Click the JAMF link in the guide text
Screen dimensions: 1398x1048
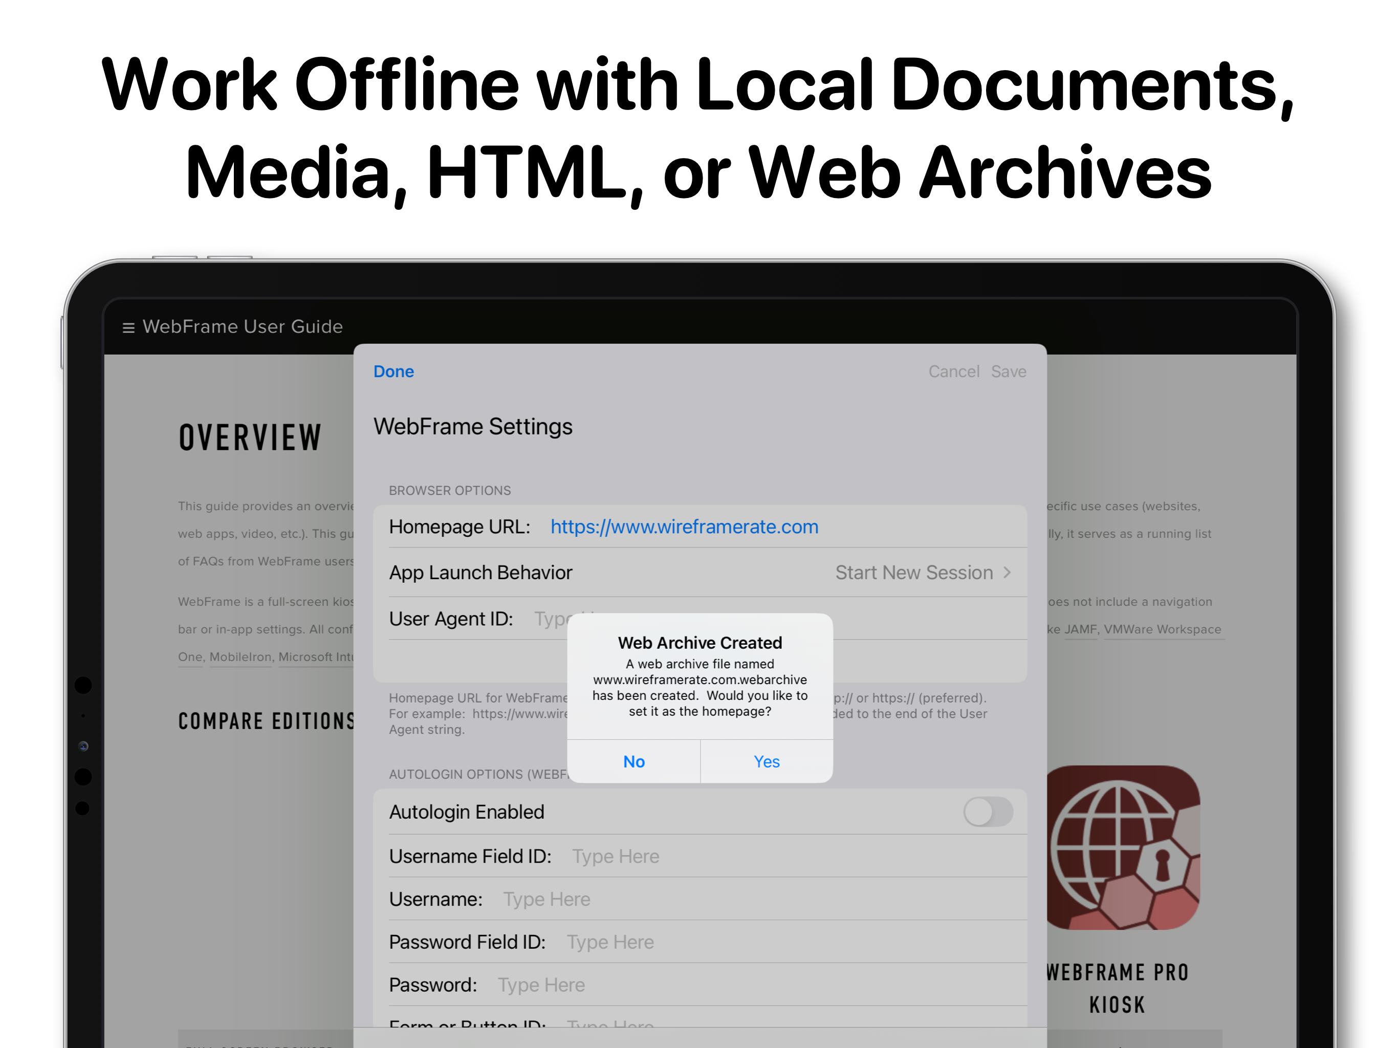[1081, 629]
